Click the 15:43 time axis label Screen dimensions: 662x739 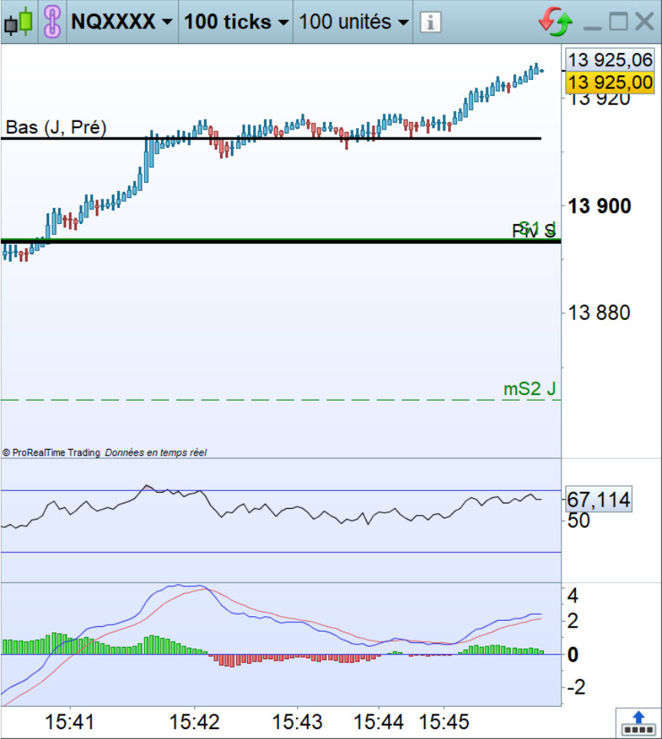click(298, 722)
